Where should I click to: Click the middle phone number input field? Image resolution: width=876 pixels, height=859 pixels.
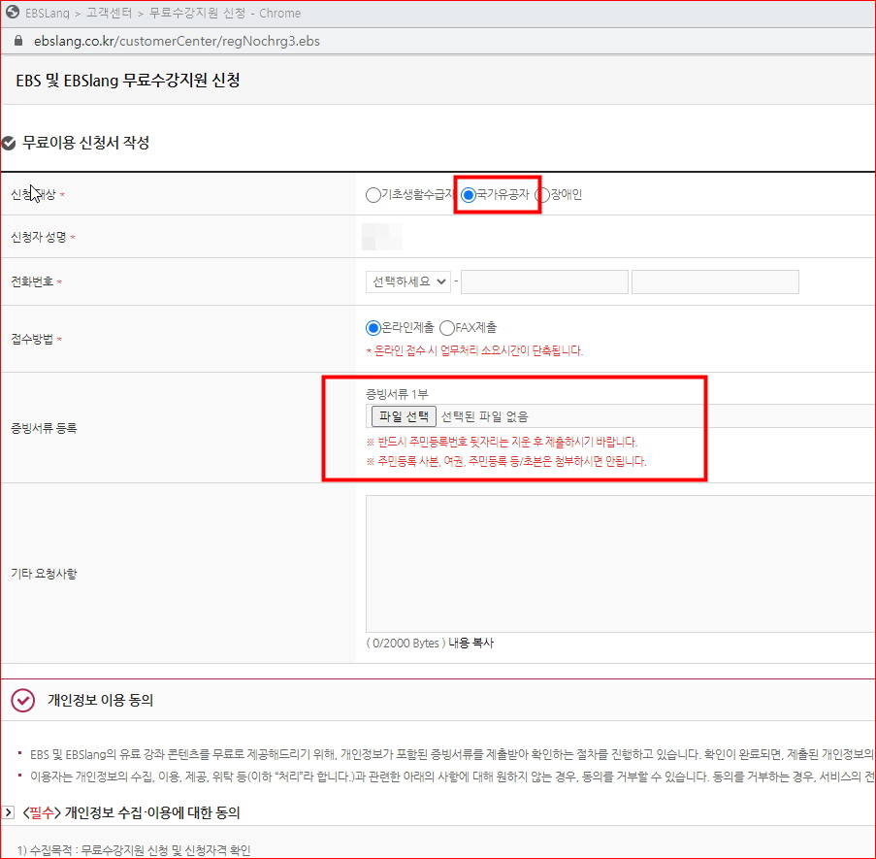click(x=544, y=281)
